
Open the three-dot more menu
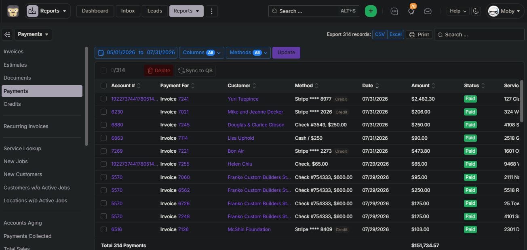212,11
